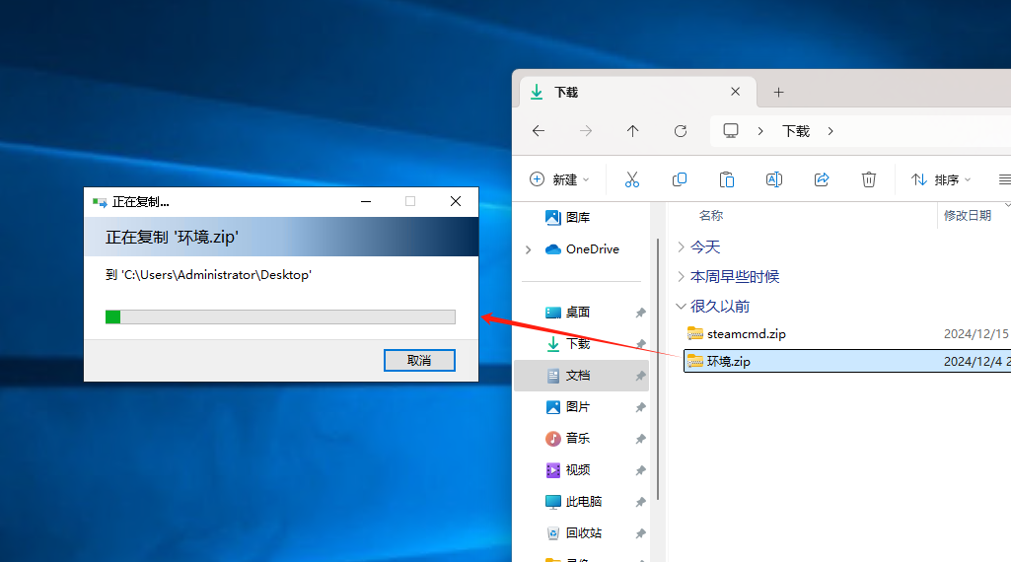1011x562 pixels.
Task: Unpin 音乐 using its pin icon
Action: (640, 439)
